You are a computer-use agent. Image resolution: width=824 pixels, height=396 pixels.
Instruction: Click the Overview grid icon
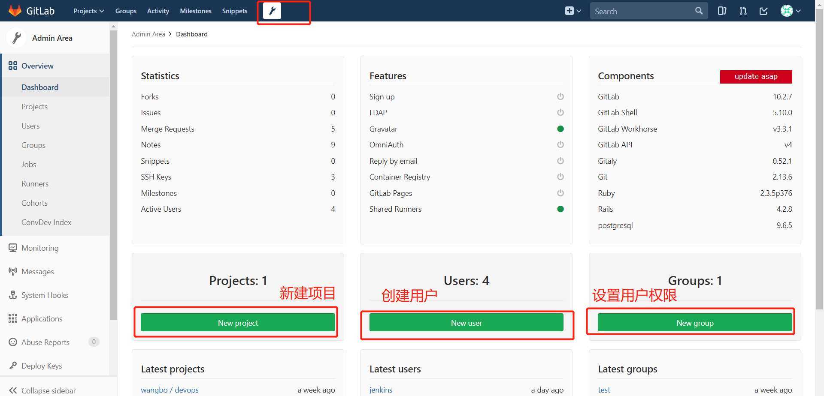click(13, 66)
